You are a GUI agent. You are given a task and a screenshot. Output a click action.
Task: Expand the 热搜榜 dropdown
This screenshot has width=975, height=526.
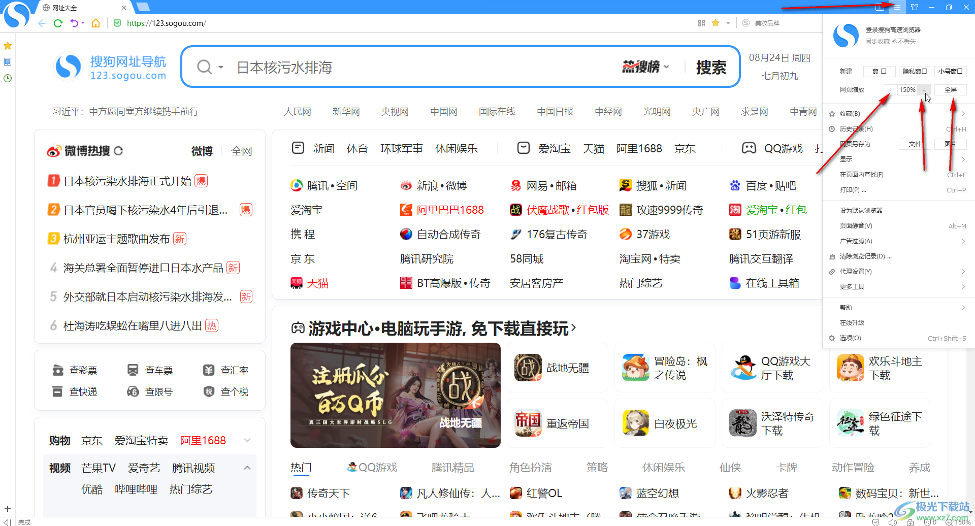coord(667,67)
